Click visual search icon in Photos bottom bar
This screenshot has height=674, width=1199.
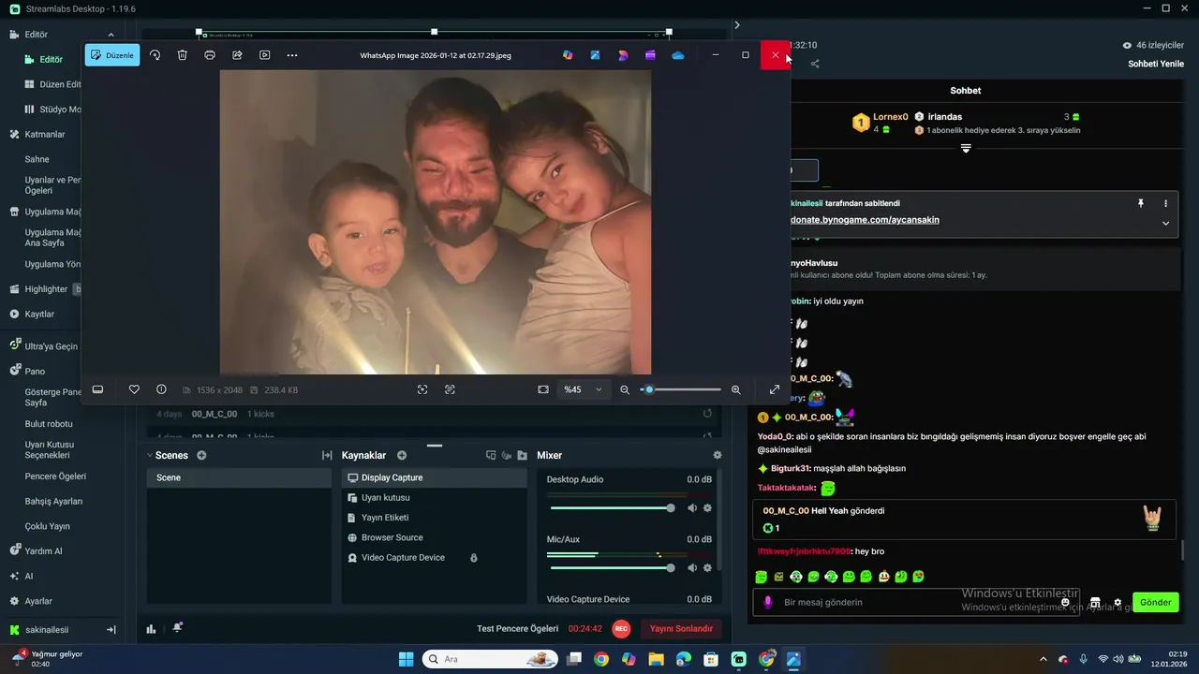point(422,389)
